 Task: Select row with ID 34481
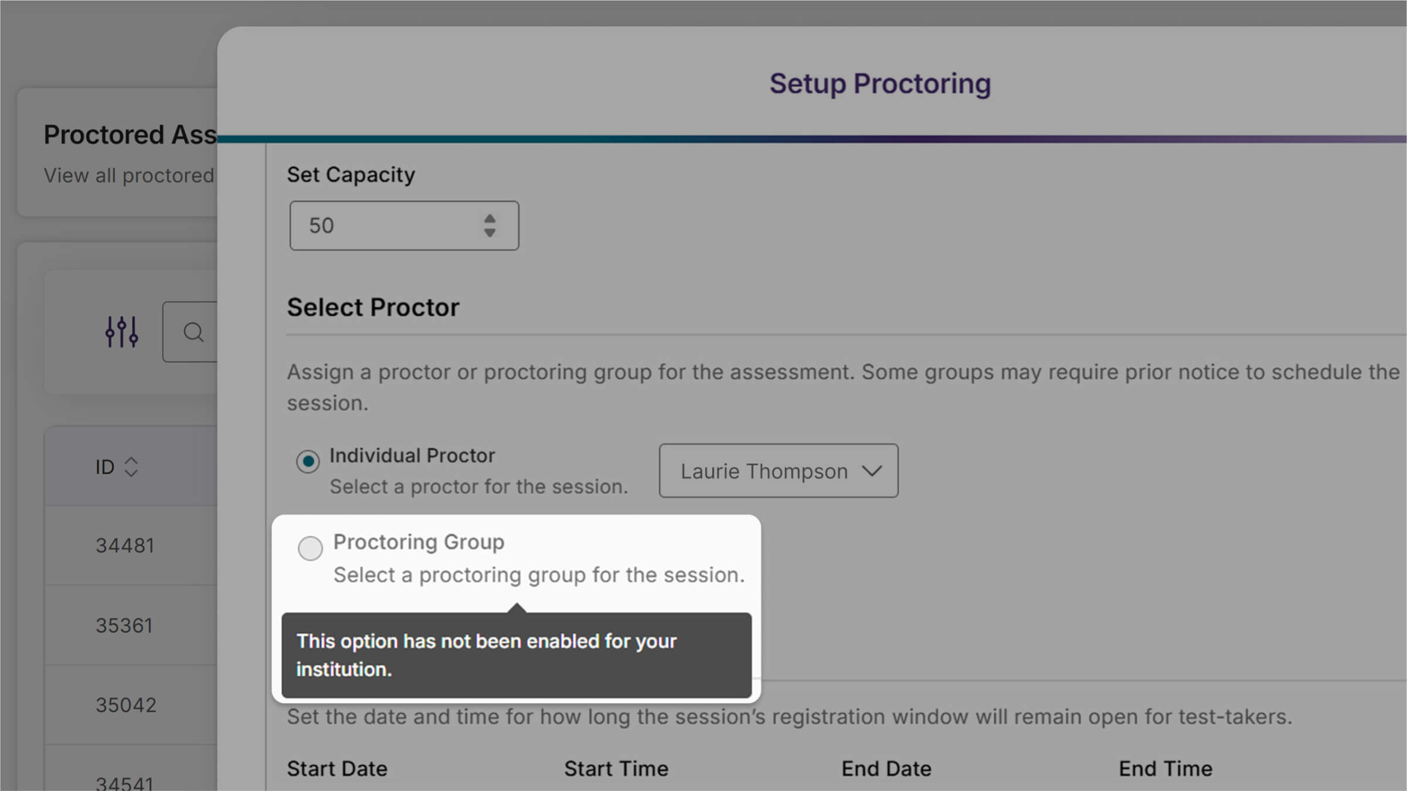pyautogui.click(x=125, y=545)
